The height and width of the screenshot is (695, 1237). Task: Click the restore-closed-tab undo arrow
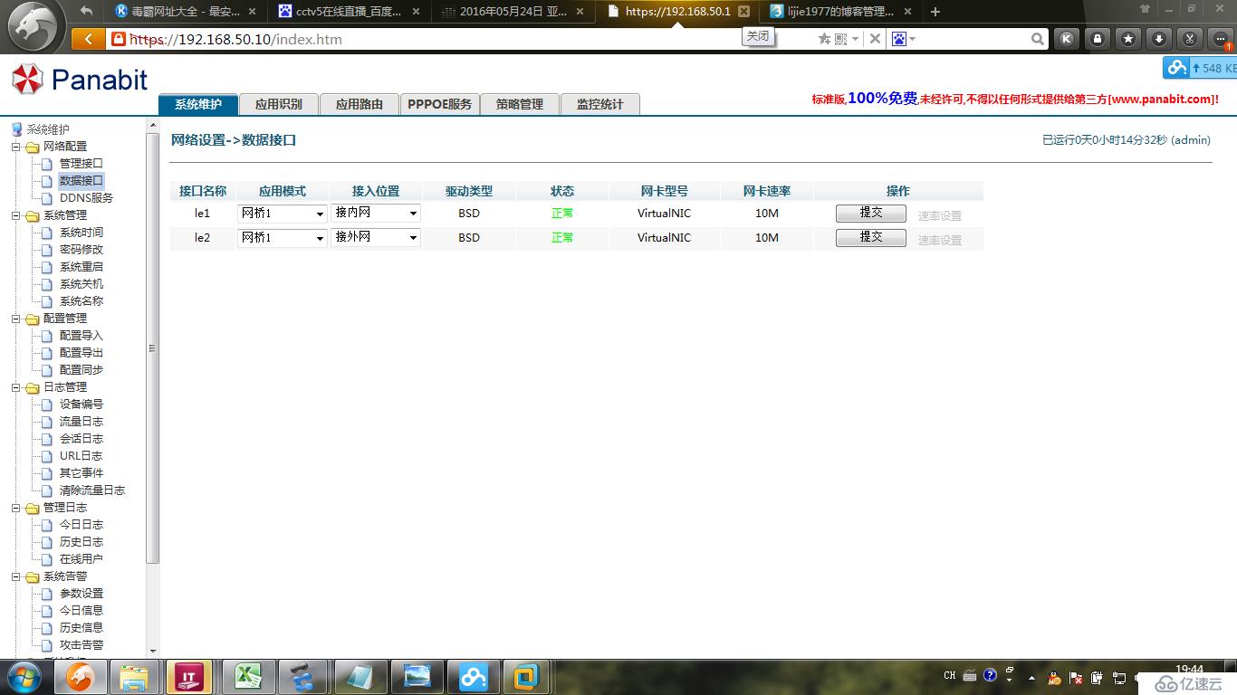coord(87,11)
